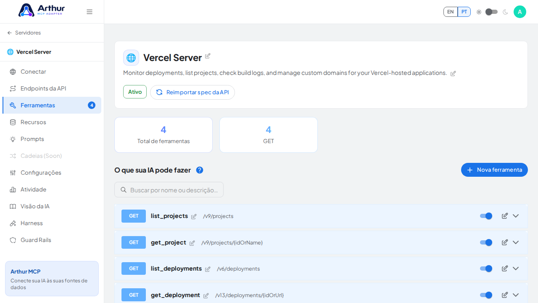Open Visão da IA page
The width and height of the screenshot is (538, 303).
(x=52, y=206)
